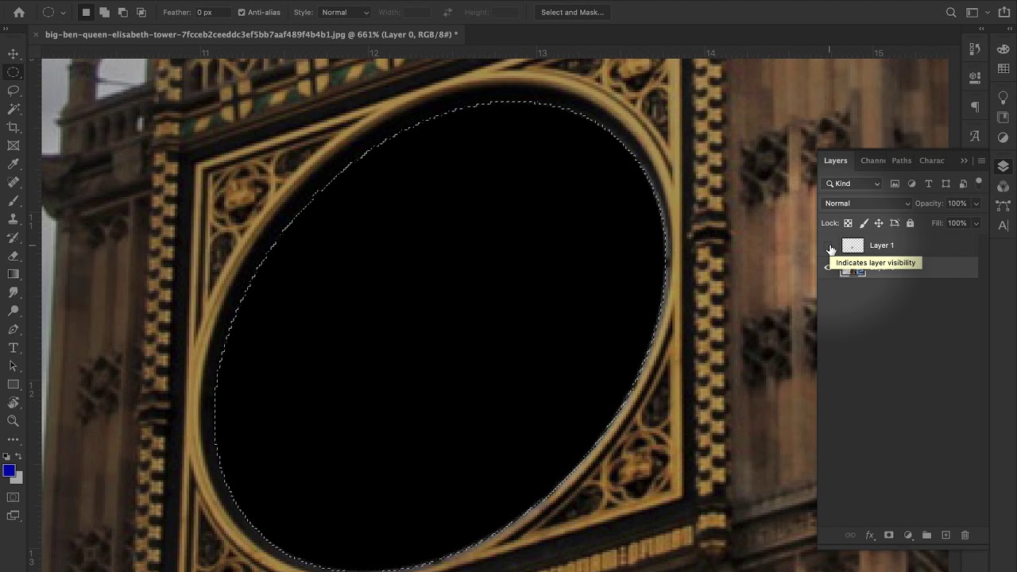
Task: Select the Layers tab
Action: [x=835, y=160]
